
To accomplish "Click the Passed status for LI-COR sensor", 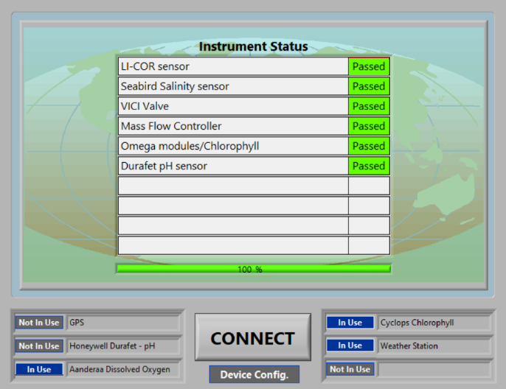I will click(x=369, y=66).
